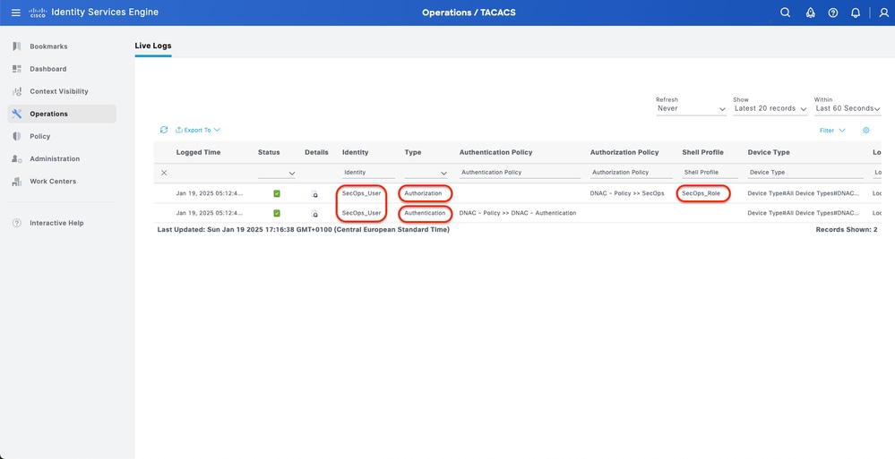Click the Interactive Help question icon
Viewport: 895px width, 459px height.
tap(16, 223)
